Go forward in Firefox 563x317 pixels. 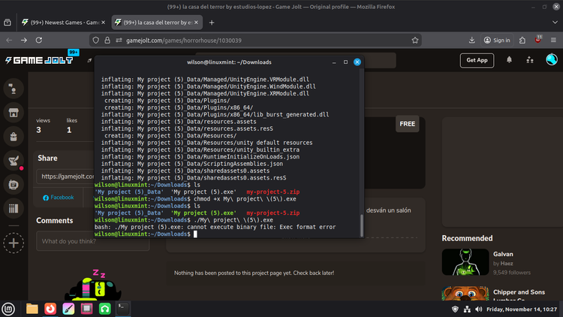point(24,41)
